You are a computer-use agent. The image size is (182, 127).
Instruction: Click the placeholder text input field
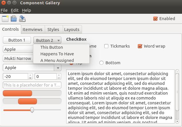pyautogui.click(x=32, y=85)
